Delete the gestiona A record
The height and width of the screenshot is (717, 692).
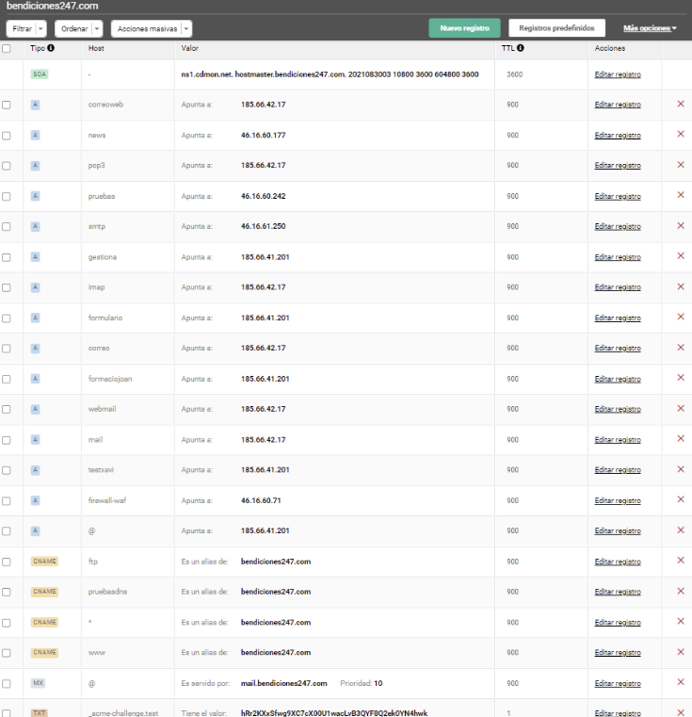click(x=681, y=256)
